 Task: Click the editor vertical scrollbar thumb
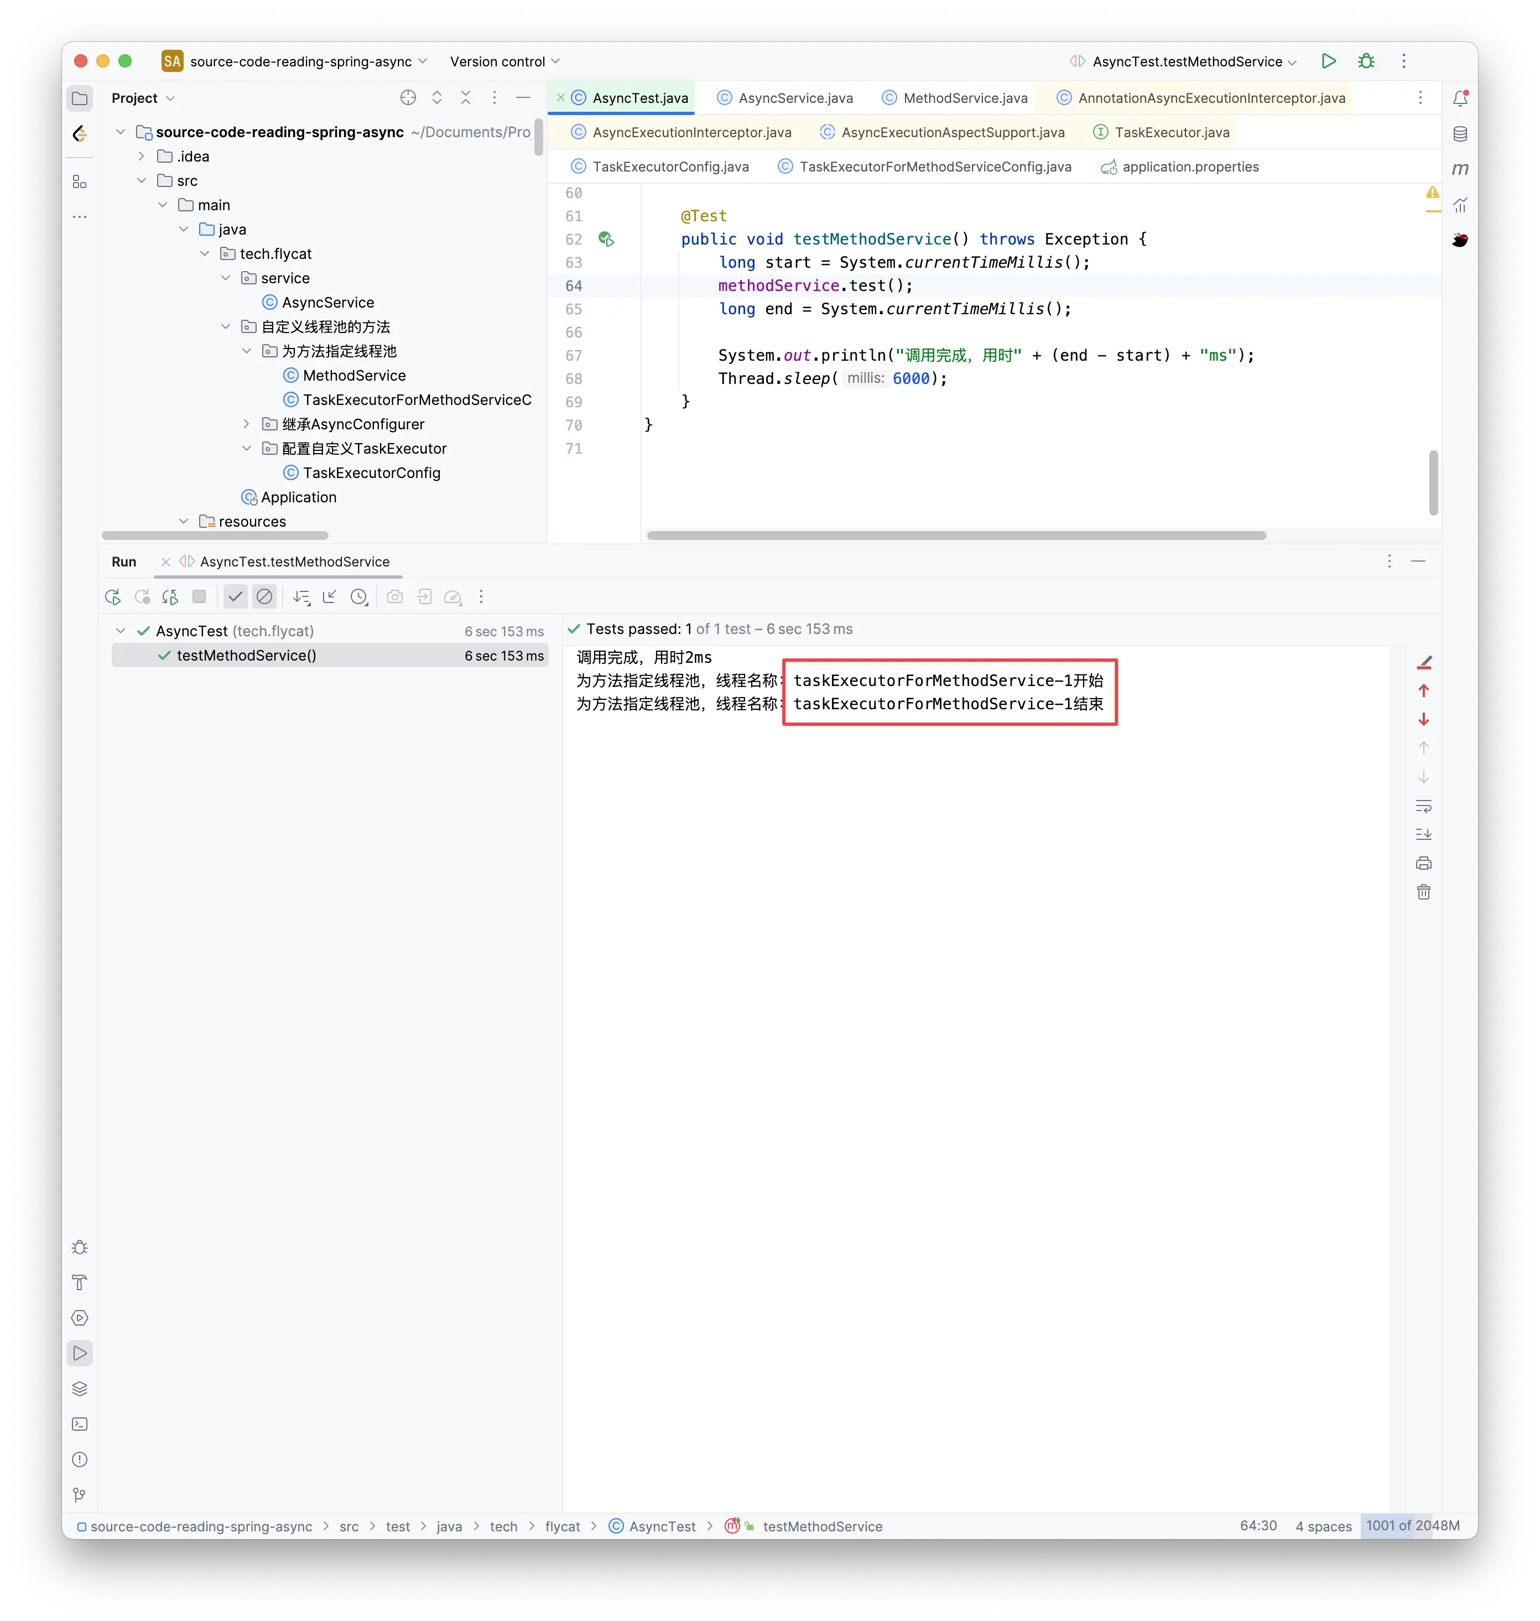[1433, 483]
